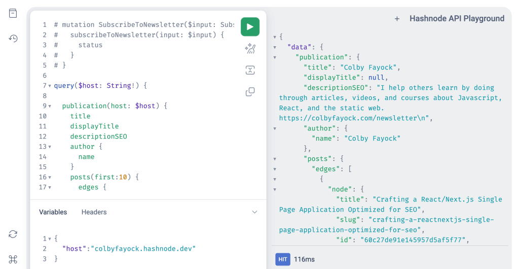Re-fetch the GraphQL schema using refresh icon
Image resolution: width=519 pixels, height=269 pixels.
click(x=13, y=234)
